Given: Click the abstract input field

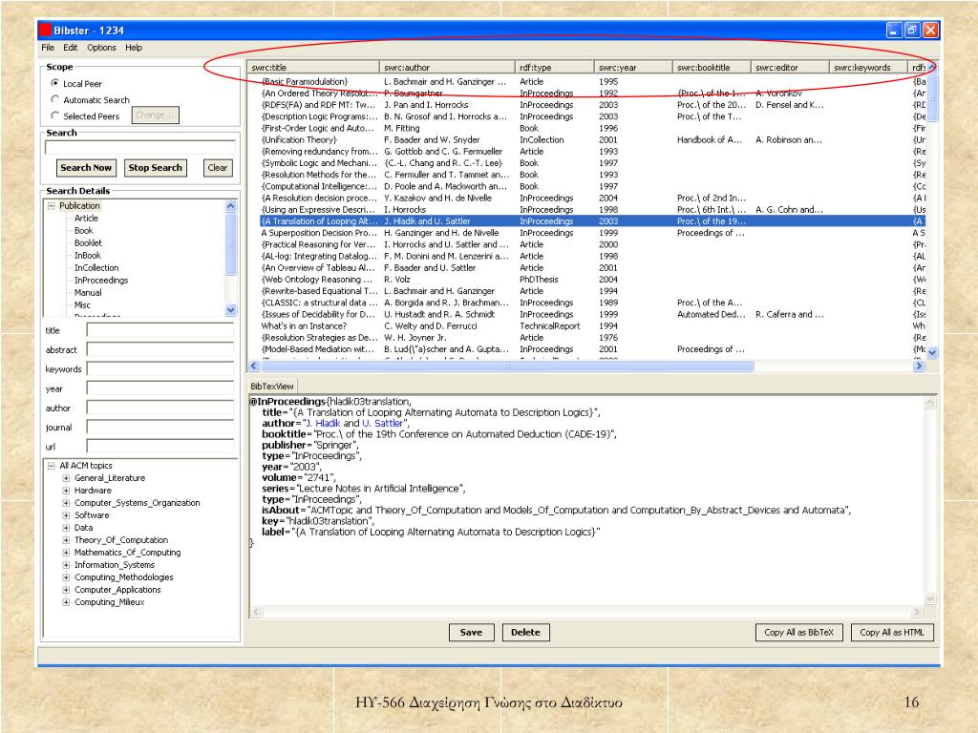Looking at the screenshot, I should [x=160, y=349].
